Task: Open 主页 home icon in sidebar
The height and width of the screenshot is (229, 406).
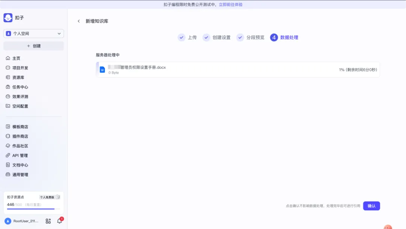Action: 8,58
